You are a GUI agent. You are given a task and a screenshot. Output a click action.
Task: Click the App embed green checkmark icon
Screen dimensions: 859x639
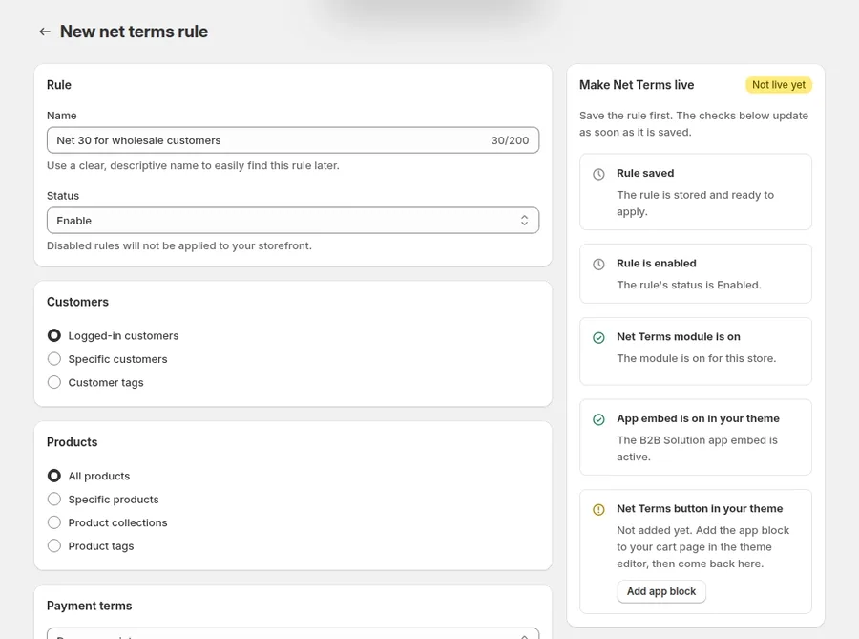(598, 419)
